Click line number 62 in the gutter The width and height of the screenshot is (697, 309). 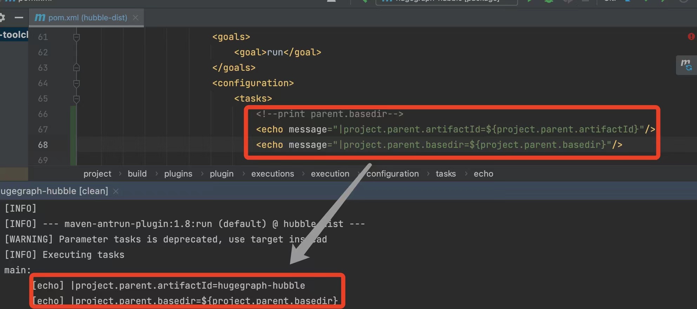(43, 52)
